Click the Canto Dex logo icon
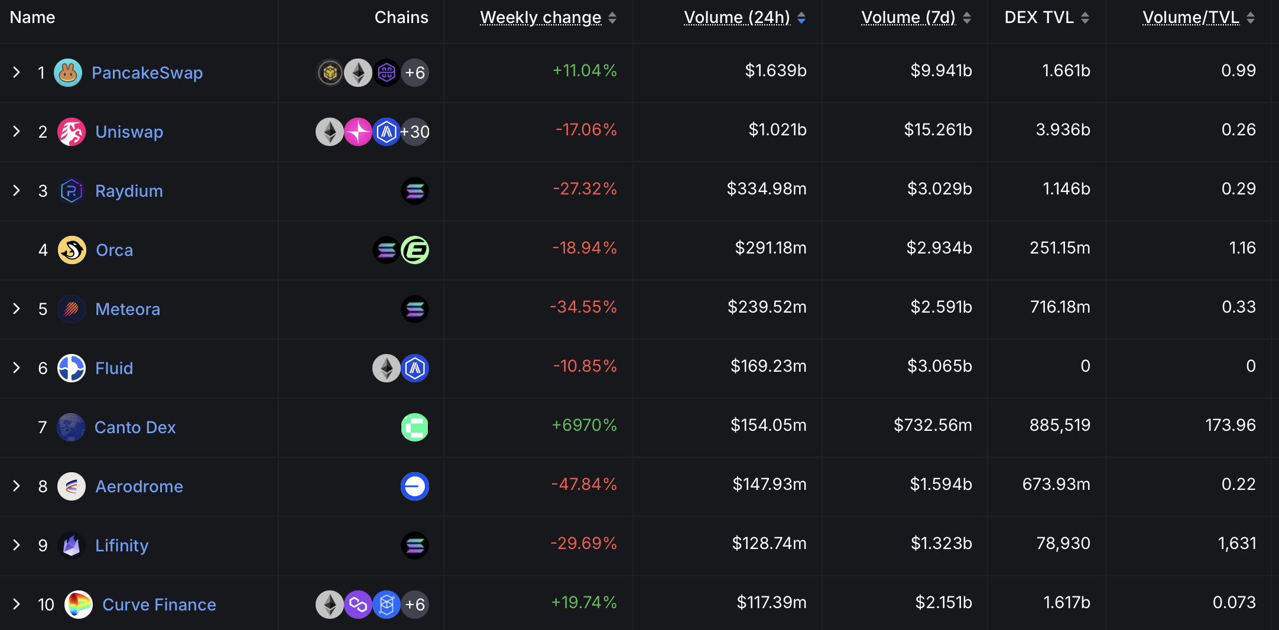 click(71, 427)
